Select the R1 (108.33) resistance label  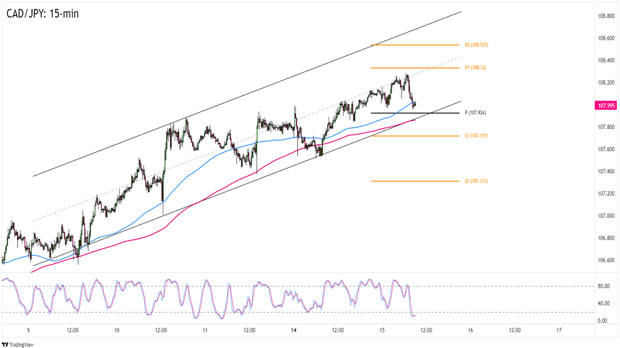475,68
